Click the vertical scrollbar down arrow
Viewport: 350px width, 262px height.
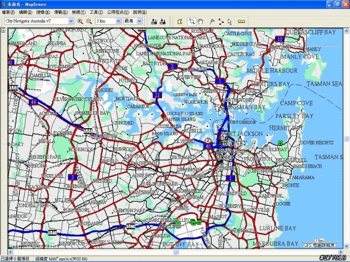tap(346, 246)
